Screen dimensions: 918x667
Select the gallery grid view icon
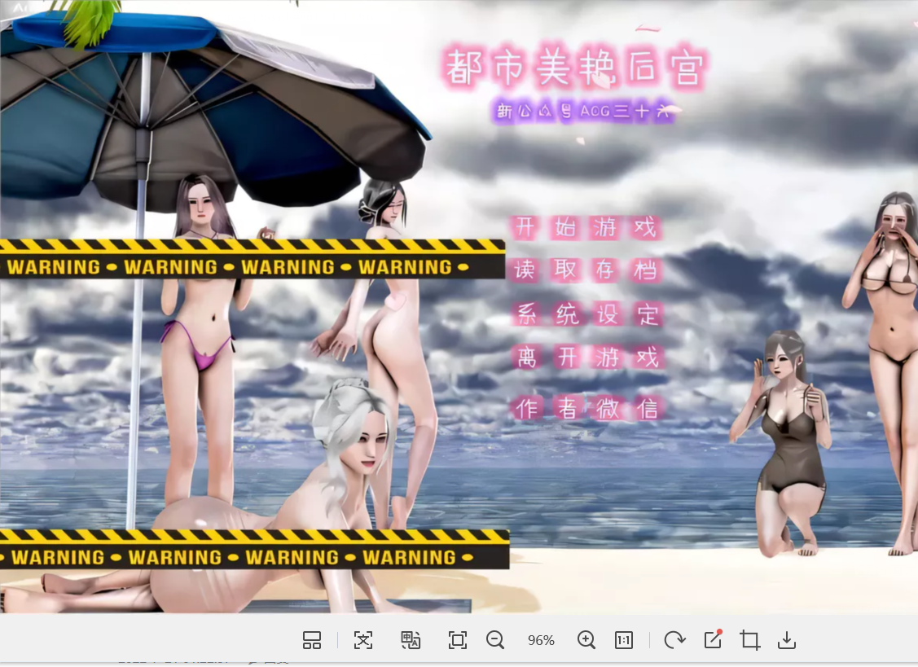[x=312, y=640]
